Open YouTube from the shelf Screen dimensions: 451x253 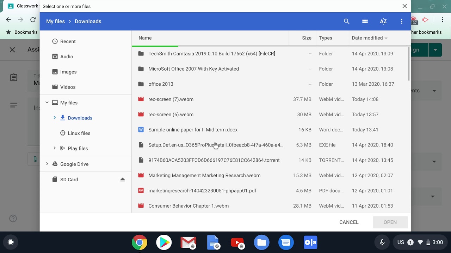coord(237,242)
